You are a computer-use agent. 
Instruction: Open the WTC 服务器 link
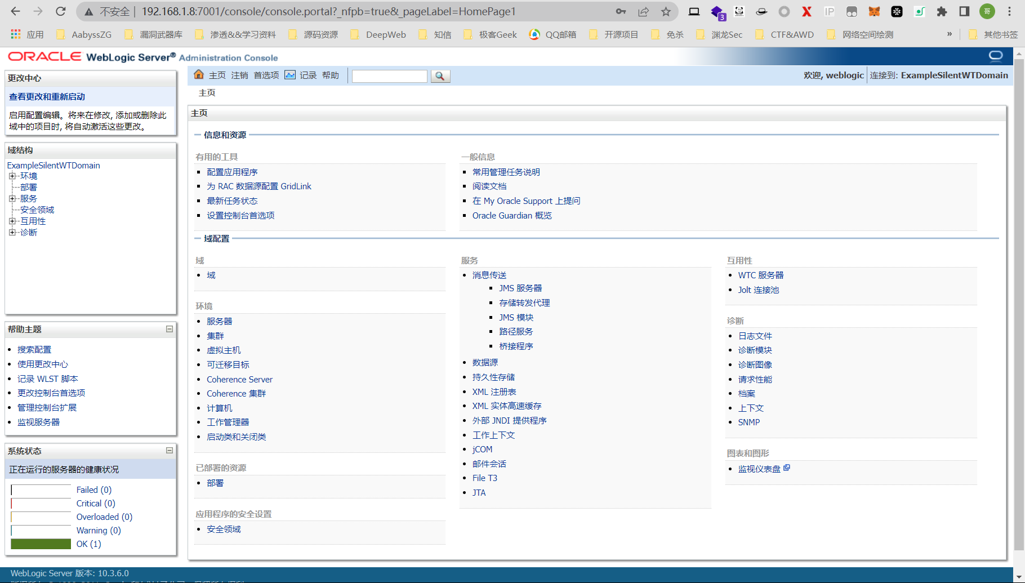761,275
